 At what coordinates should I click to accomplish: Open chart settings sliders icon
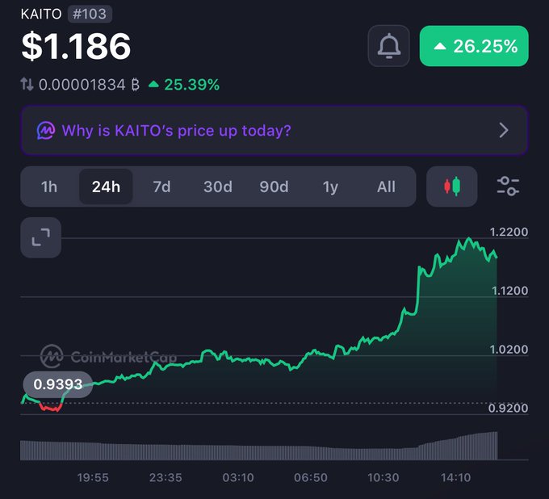[x=508, y=187]
